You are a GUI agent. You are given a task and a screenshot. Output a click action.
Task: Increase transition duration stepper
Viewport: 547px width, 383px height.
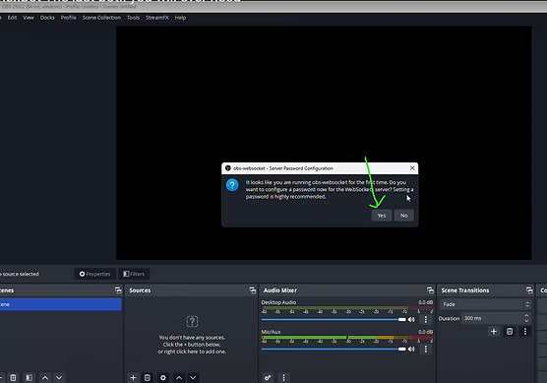pyautogui.click(x=526, y=315)
